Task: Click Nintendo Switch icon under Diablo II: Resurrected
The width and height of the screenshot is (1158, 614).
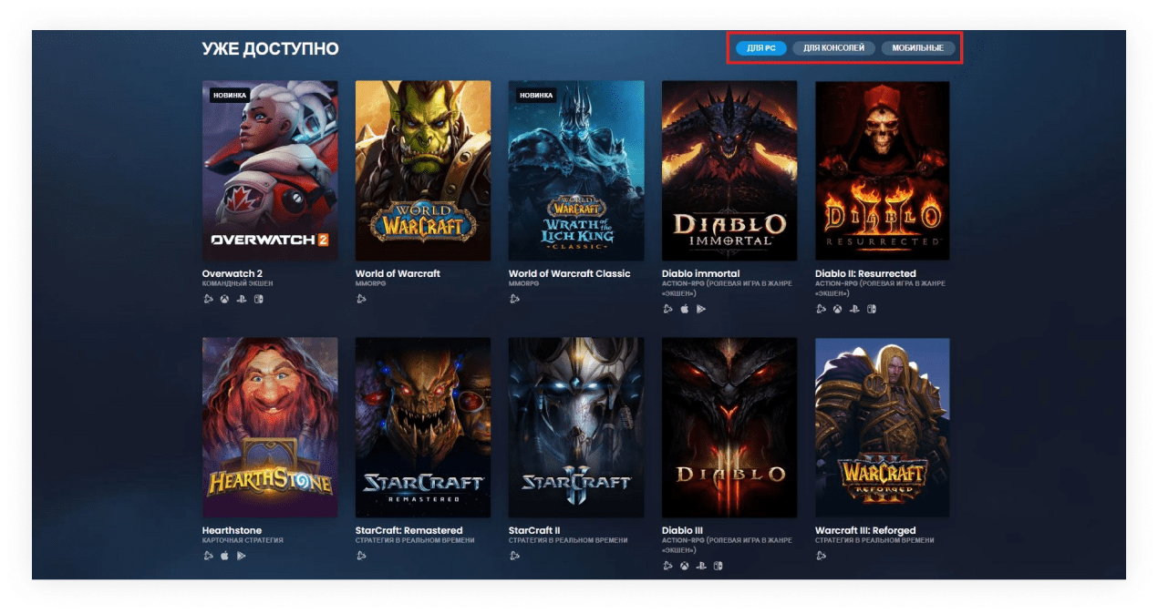Action: click(872, 309)
